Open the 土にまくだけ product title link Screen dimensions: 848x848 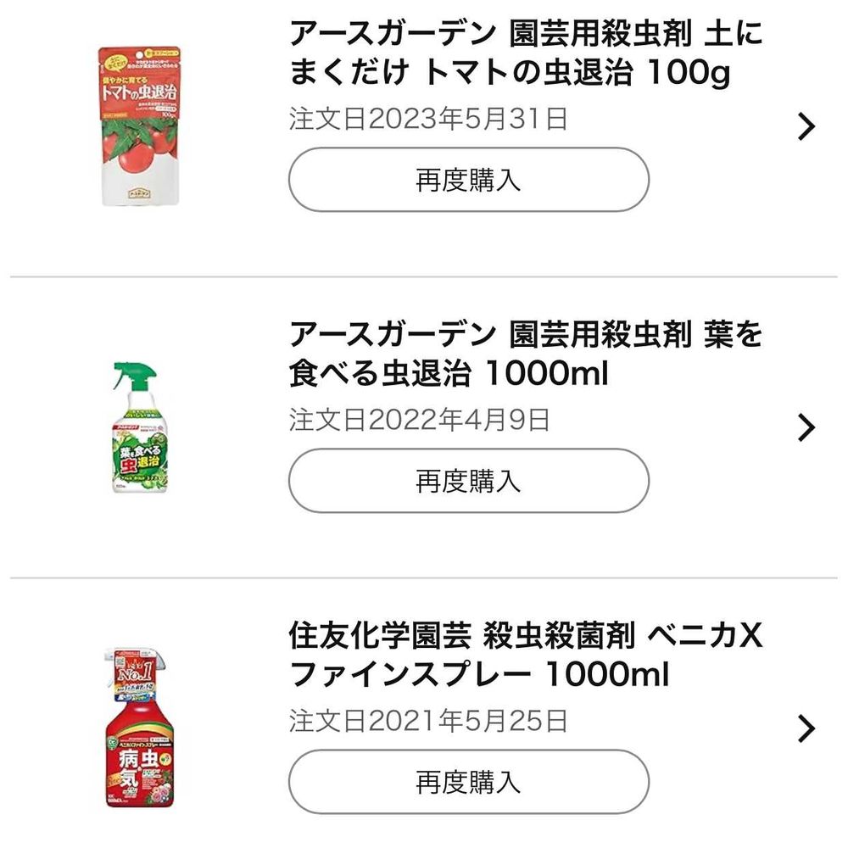pyautogui.click(x=526, y=35)
